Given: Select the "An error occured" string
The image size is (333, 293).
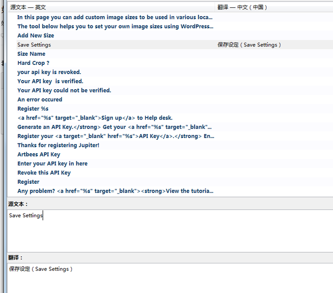Looking at the screenshot, I should (x=40, y=100).
